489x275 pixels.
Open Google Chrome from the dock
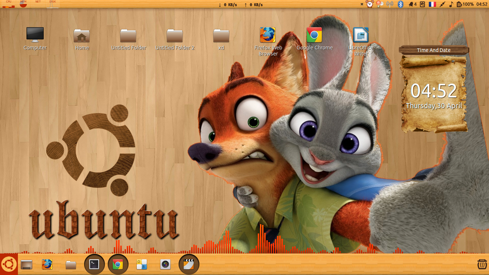(118, 265)
